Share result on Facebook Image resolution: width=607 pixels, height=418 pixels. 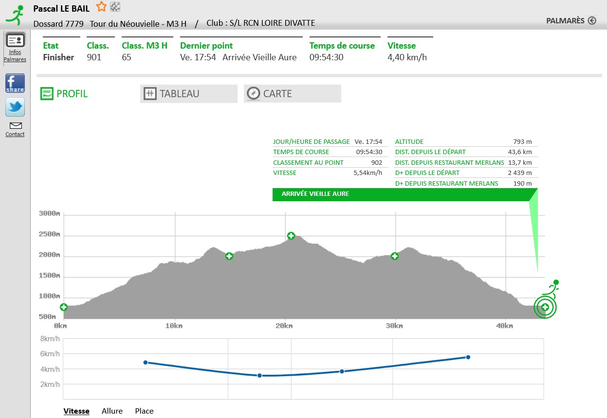coord(15,83)
